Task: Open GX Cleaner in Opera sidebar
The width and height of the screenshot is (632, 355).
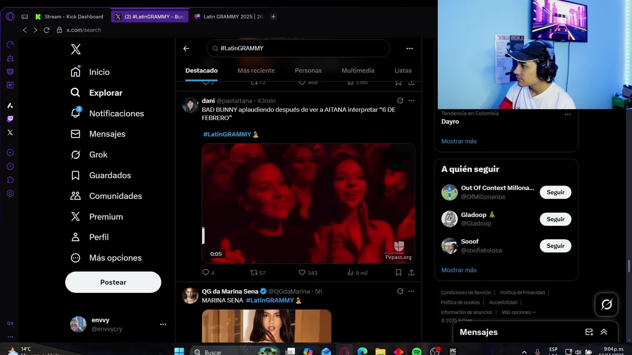Action: (x=10, y=58)
